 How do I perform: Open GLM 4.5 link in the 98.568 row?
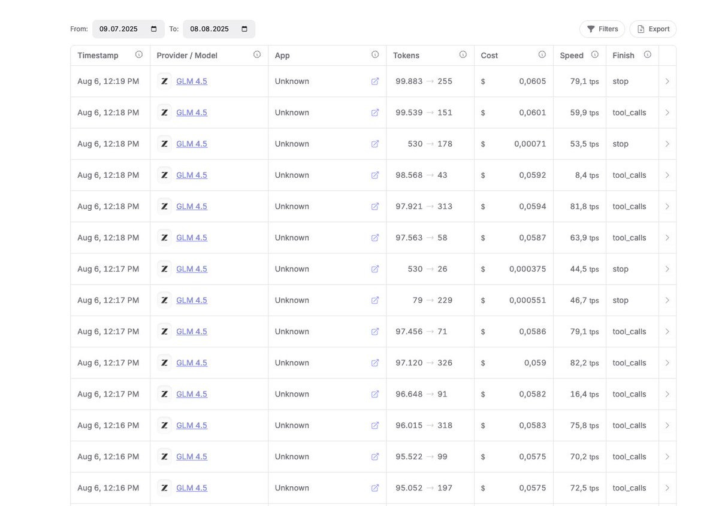click(x=192, y=175)
